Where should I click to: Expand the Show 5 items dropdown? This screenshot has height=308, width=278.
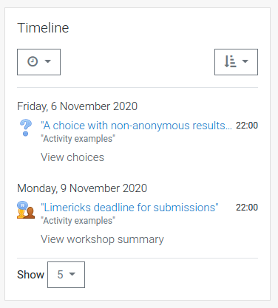pyautogui.click(x=66, y=275)
